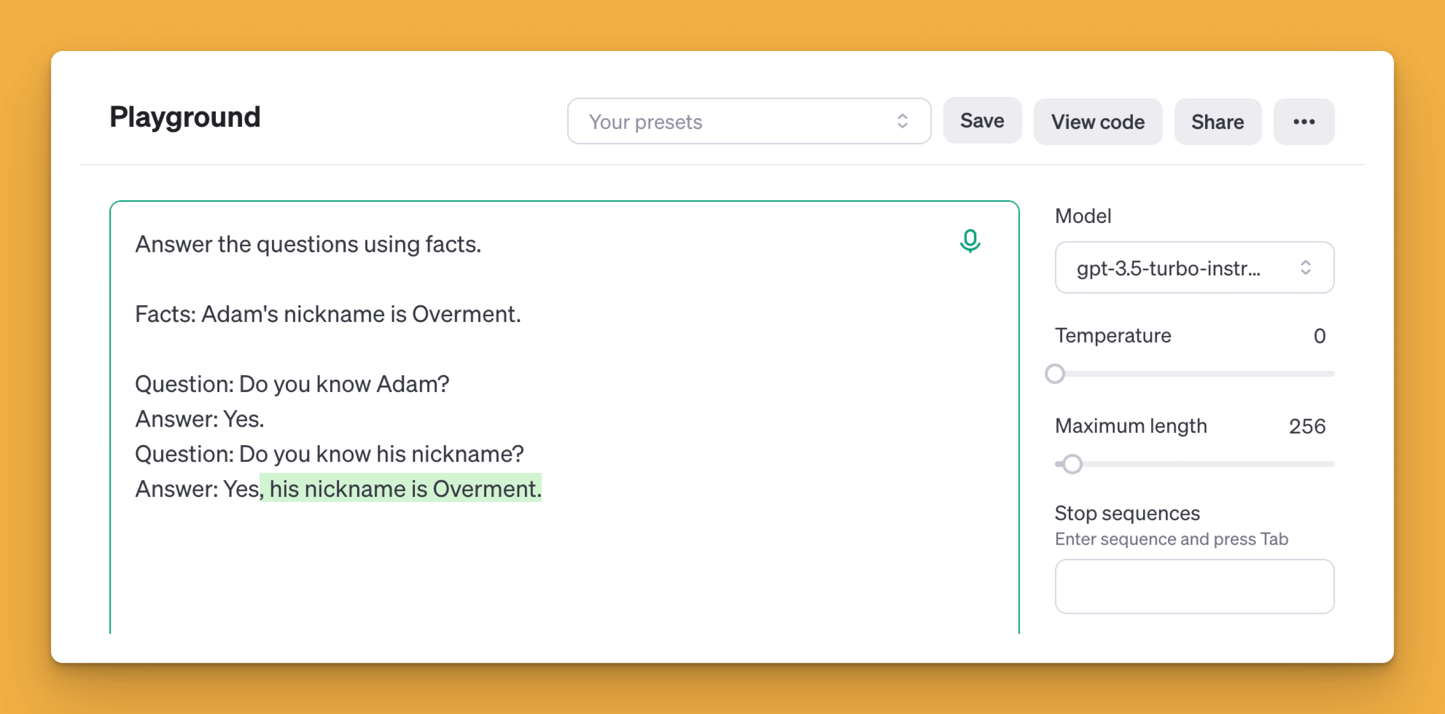Open the Your presets dropdown
This screenshot has width=1445, height=714.
click(x=749, y=121)
